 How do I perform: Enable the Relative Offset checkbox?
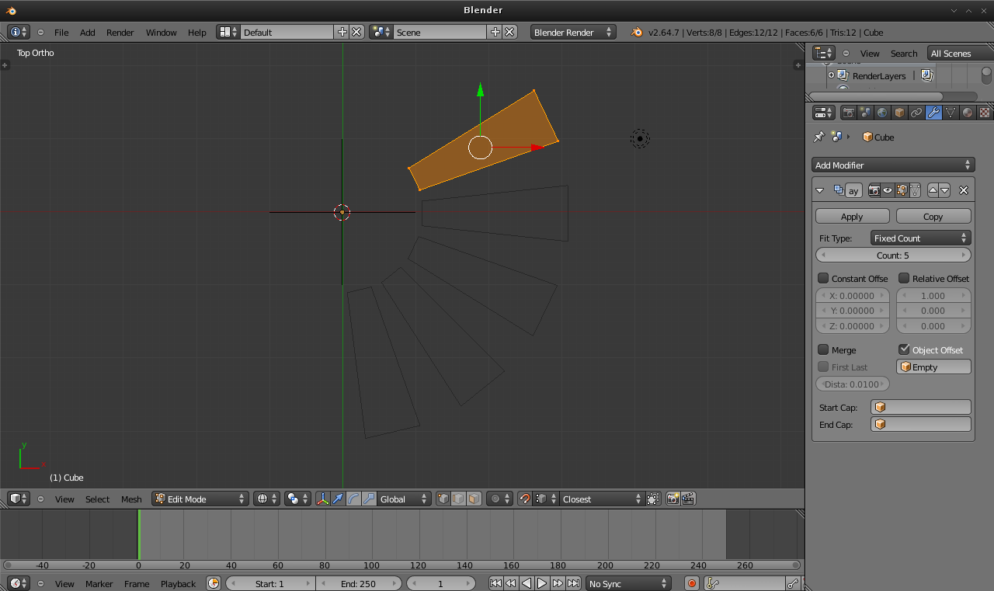(904, 278)
